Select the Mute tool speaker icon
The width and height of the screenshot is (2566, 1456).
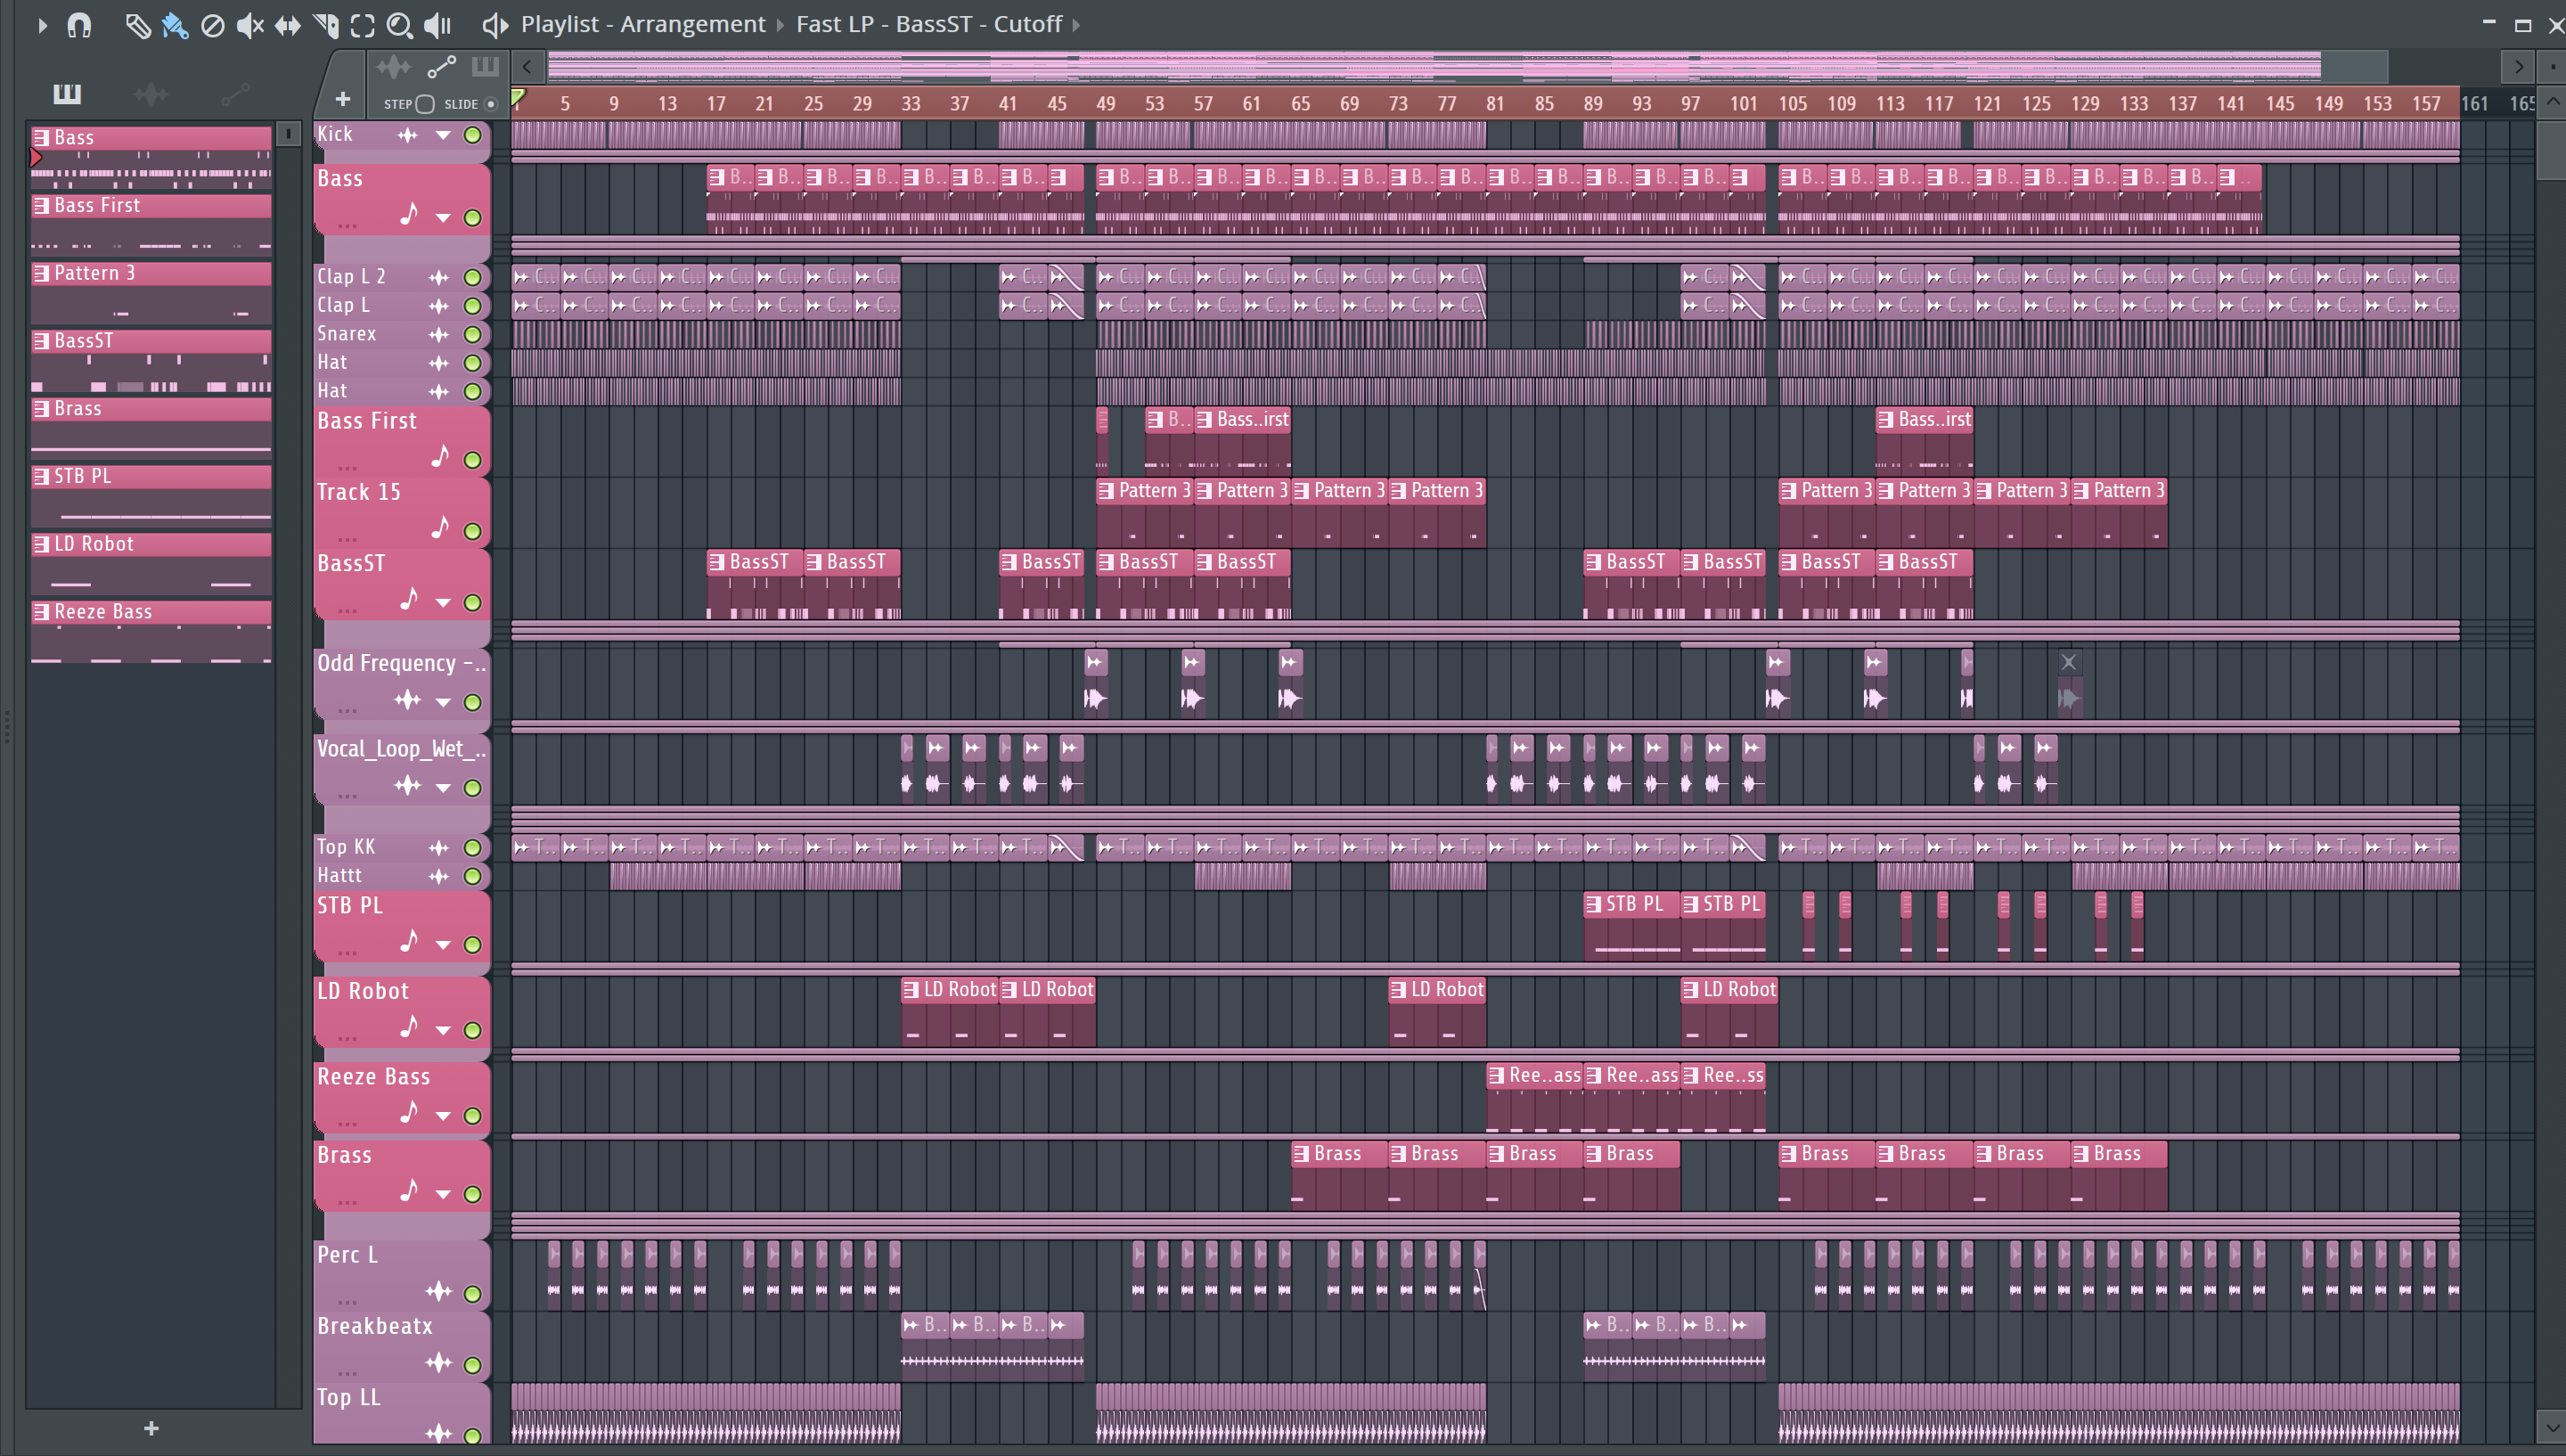click(x=249, y=25)
